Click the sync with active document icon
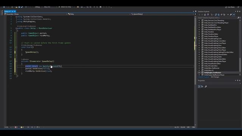Screen dimensions: 242x136 (216, 15)
